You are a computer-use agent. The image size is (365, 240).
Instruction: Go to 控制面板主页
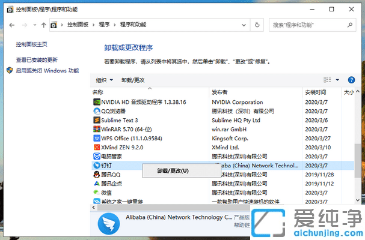tap(31, 44)
